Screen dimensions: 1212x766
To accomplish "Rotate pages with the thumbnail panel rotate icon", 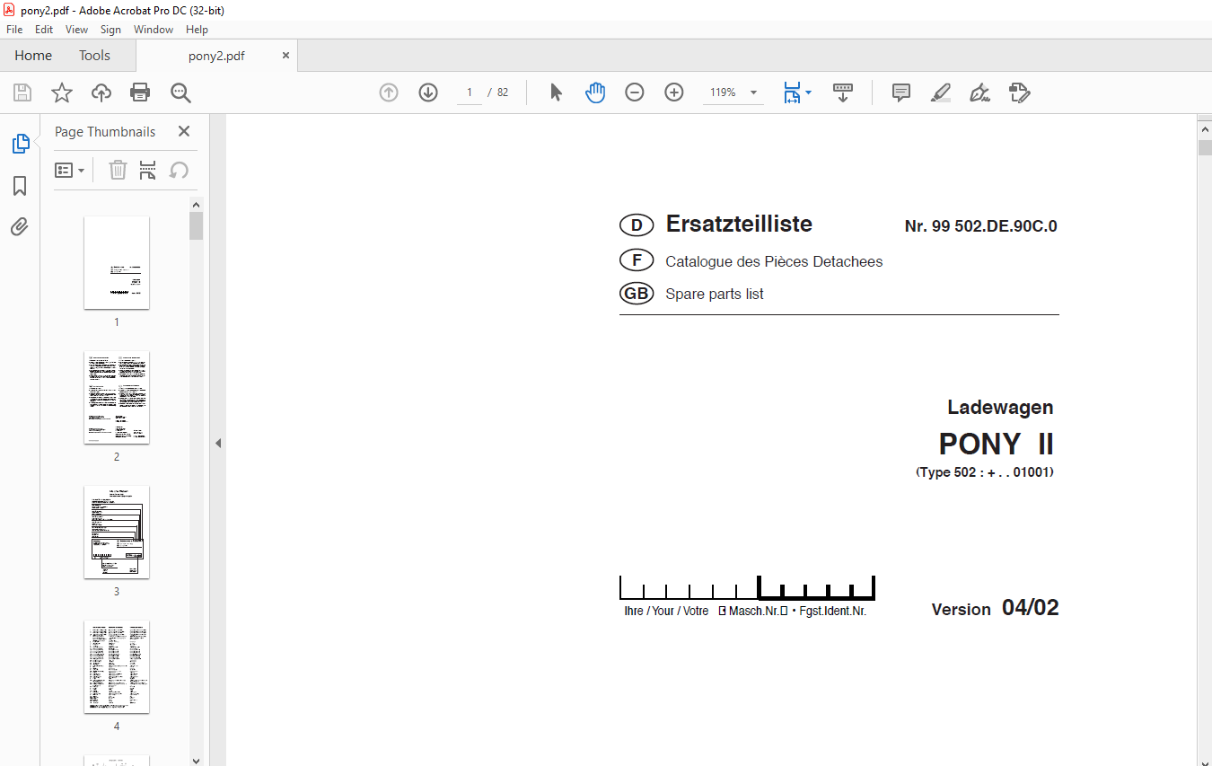I will pyautogui.click(x=179, y=170).
